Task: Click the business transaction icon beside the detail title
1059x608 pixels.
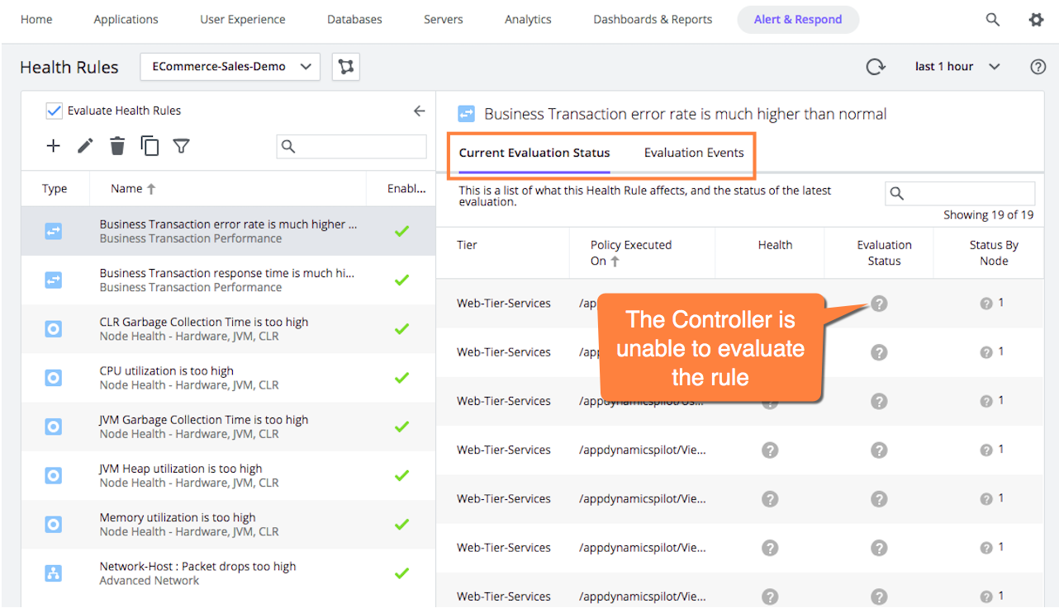Action: click(x=467, y=114)
